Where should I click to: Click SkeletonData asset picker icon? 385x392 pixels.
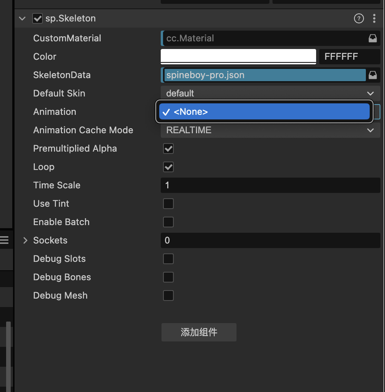tap(372, 75)
